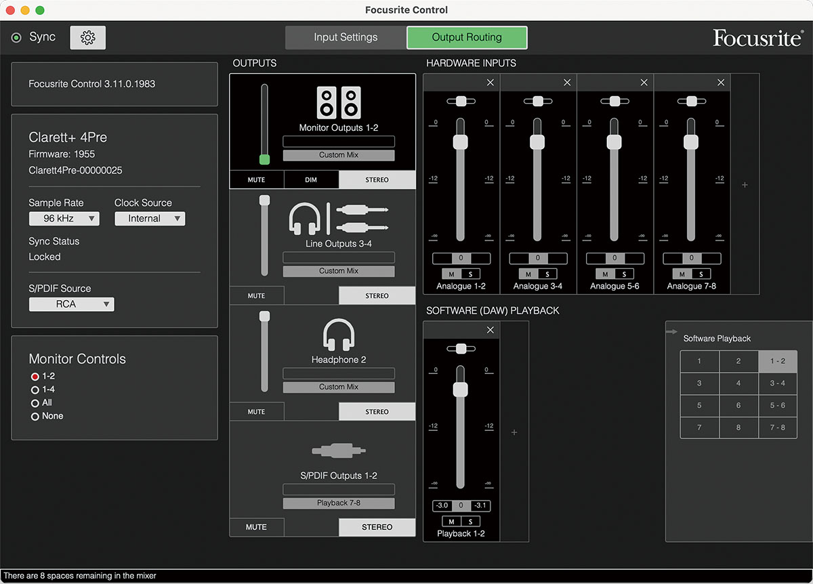This screenshot has height=584, width=813.
Task: Toggle STEREO on Monitor Outputs 1-2
Action: pos(377,180)
